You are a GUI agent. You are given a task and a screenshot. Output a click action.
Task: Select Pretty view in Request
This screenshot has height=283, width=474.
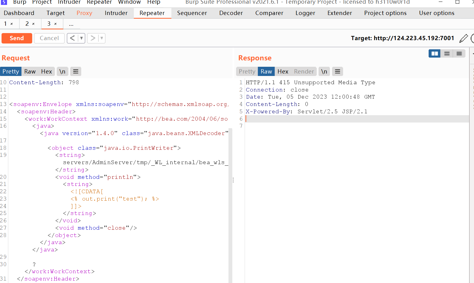11,71
